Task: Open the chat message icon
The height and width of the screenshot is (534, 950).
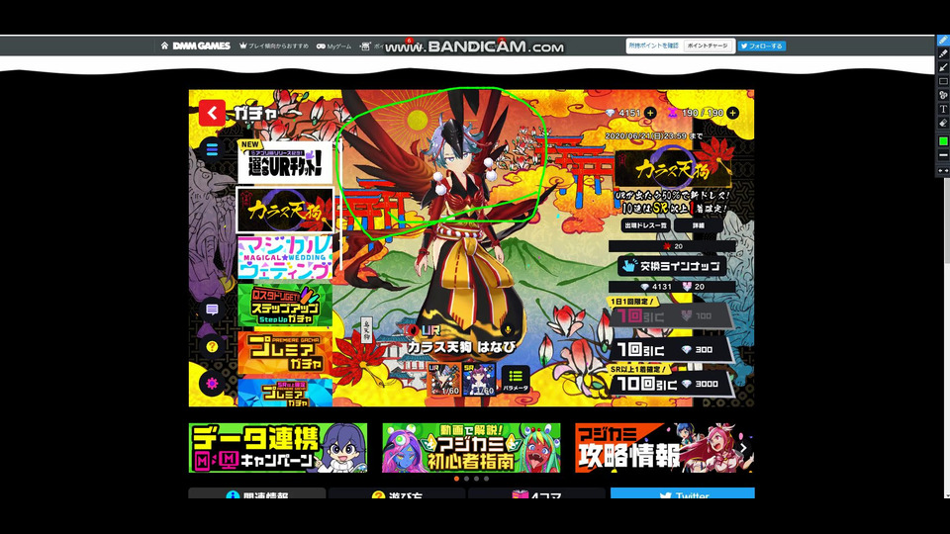Action: pyautogui.click(x=212, y=310)
